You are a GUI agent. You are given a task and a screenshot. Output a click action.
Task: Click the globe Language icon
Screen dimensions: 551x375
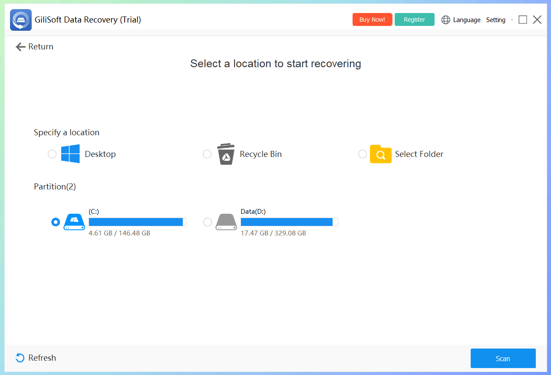[446, 20]
